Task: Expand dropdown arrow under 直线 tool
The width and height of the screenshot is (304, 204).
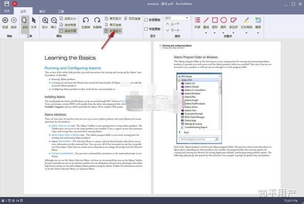Action: pos(206,33)
